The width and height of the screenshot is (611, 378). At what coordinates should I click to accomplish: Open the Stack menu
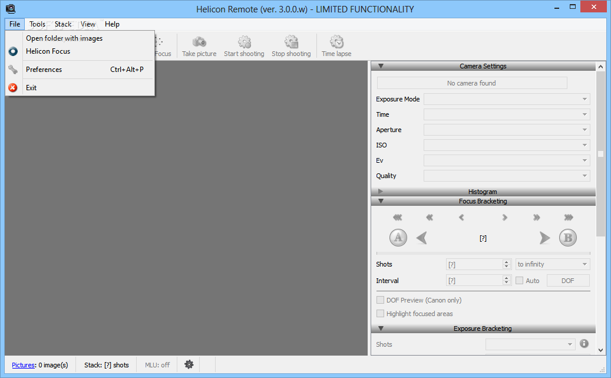[x=63, y=24]
